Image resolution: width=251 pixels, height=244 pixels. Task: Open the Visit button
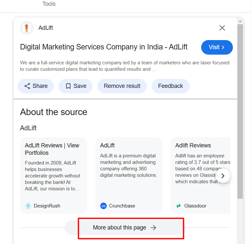click(x=217, y=47)
